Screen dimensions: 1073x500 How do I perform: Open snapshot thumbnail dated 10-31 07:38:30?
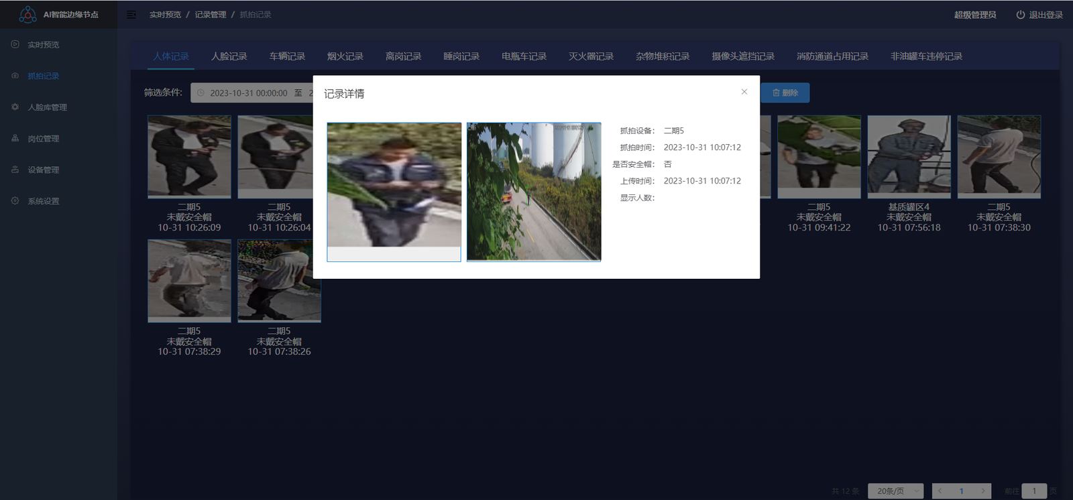click(999, 157)
